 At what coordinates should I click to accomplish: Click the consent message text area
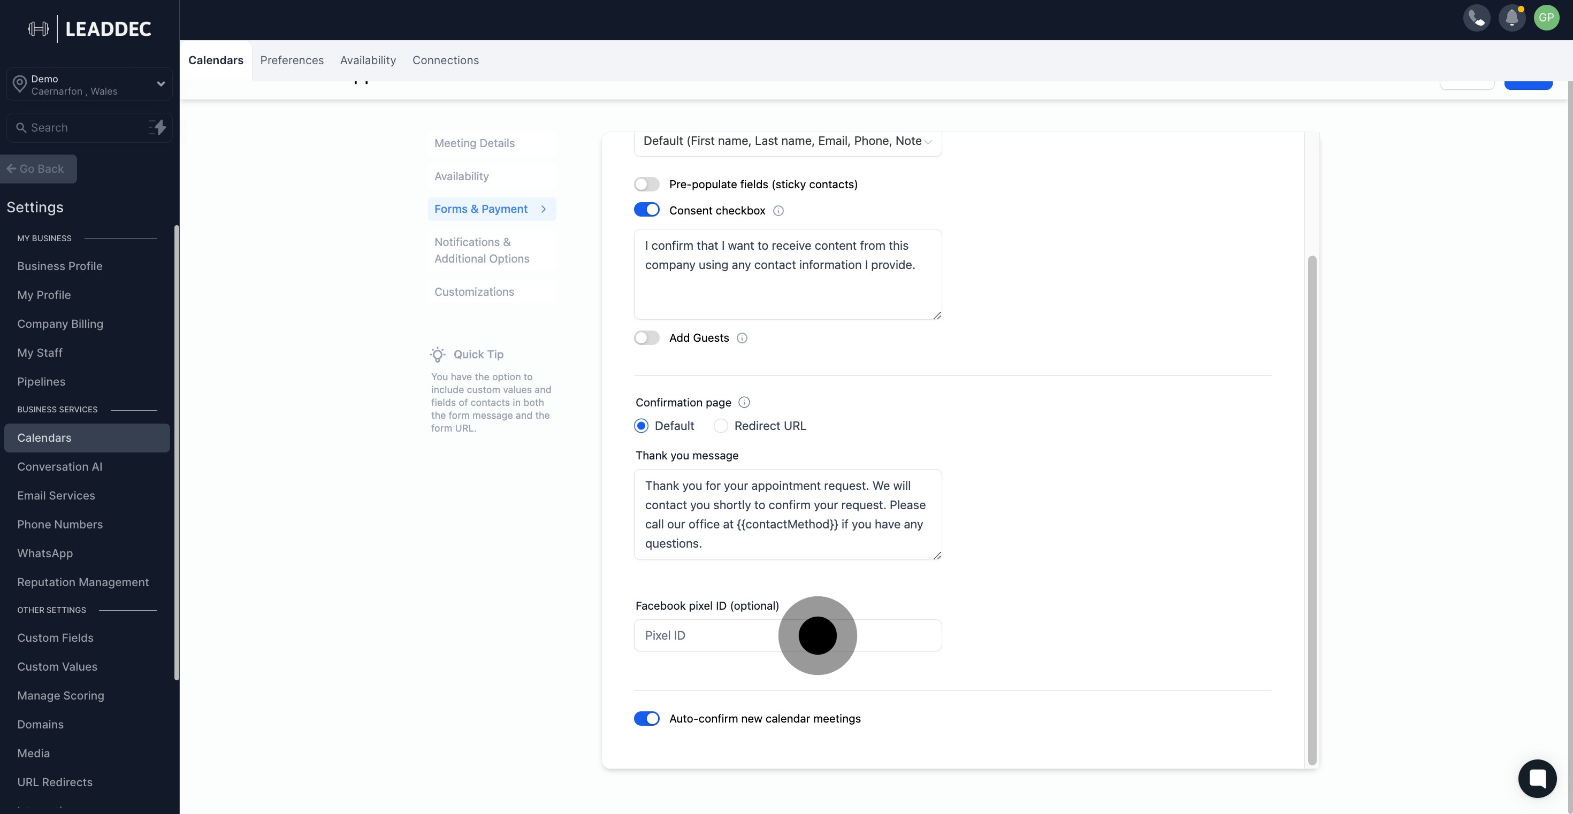click(x=788, y=274)
